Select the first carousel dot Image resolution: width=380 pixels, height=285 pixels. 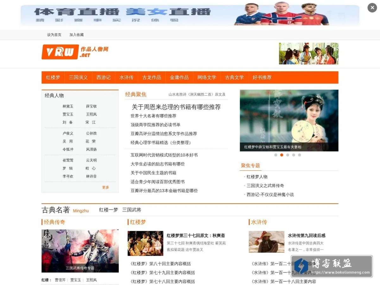pos(276,155)
